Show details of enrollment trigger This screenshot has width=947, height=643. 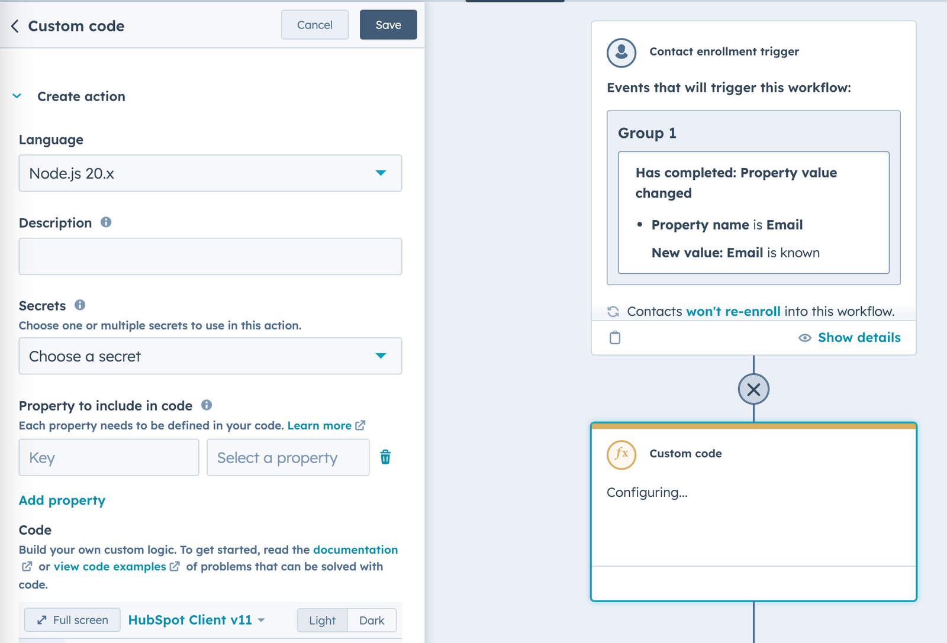[x=850, y=338]
